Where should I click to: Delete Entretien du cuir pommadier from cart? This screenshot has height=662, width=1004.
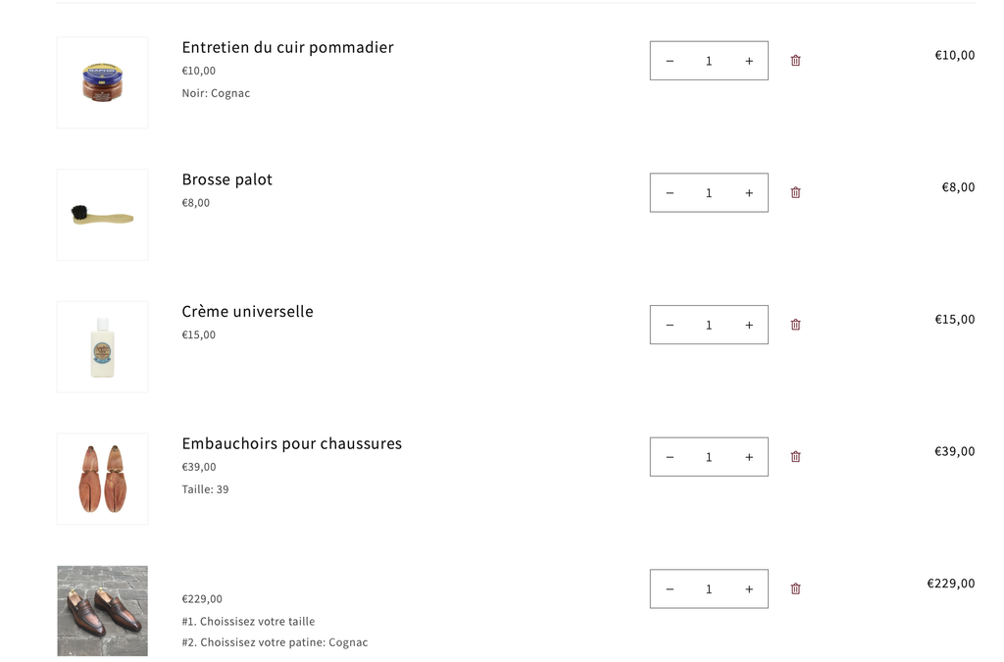click(x=795, y=61)
